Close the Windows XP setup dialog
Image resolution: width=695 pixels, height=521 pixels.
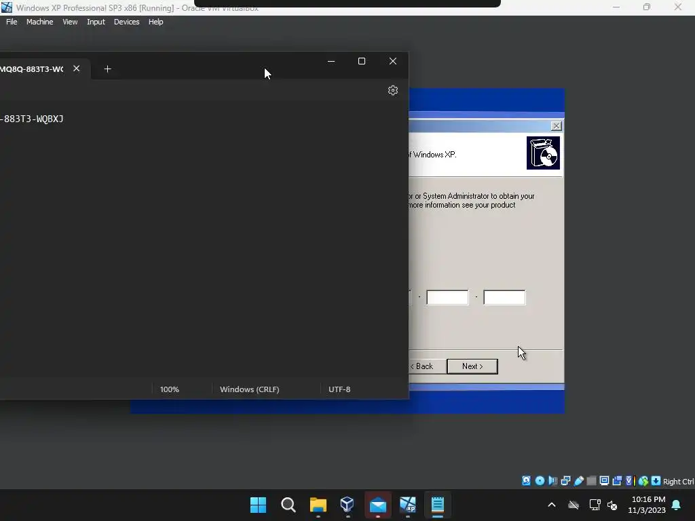click(556, 126)
